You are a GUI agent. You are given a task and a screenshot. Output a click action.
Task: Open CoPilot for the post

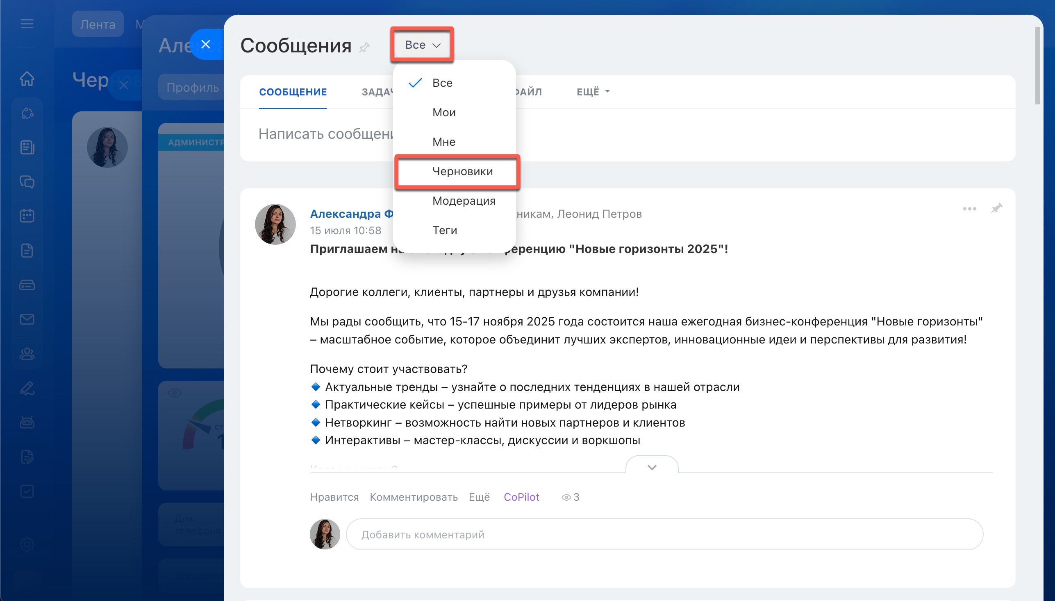coord(521,497)
